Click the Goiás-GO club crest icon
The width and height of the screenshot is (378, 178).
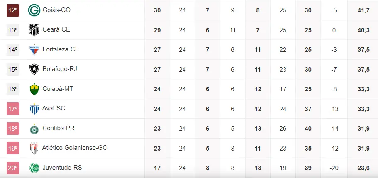tap(34, 10)
